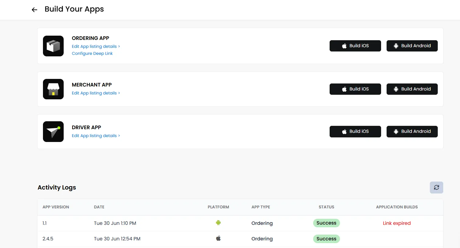
Task: Open Configure Deep Link
Action: coord(92,53)
